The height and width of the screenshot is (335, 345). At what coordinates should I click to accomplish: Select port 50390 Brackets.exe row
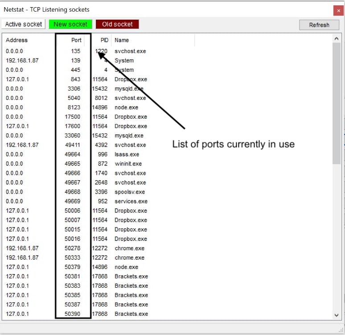coord(76,314)
